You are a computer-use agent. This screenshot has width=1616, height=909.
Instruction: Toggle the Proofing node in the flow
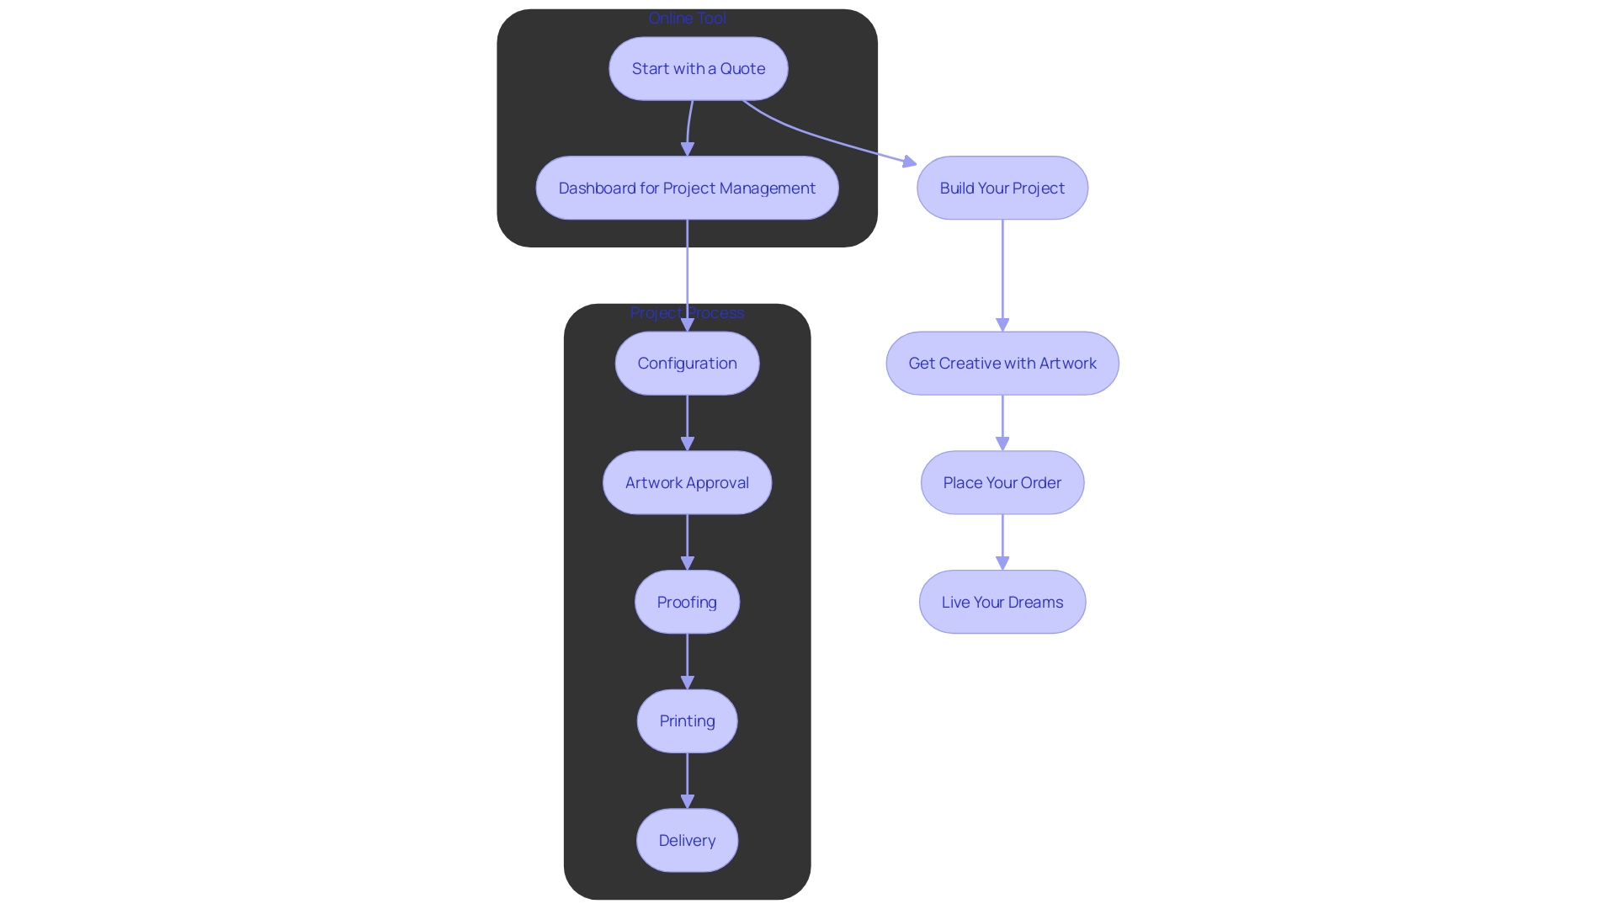tap(687, 602)
